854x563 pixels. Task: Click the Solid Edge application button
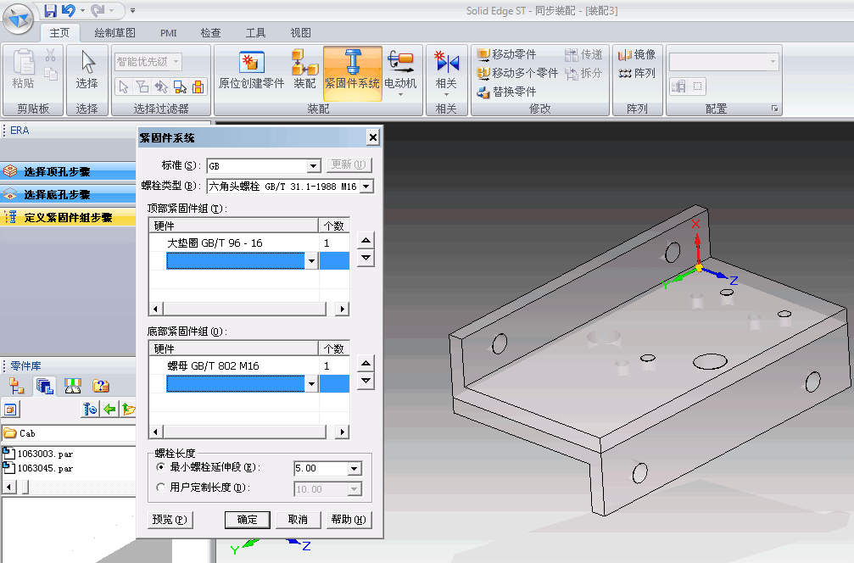pos(18,19)
